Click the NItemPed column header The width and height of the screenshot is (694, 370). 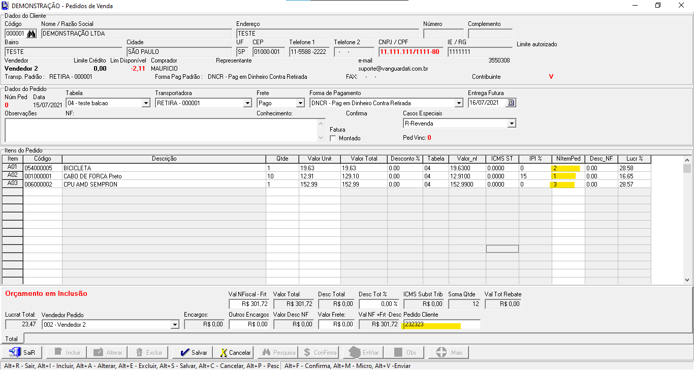tap(568, 159)
